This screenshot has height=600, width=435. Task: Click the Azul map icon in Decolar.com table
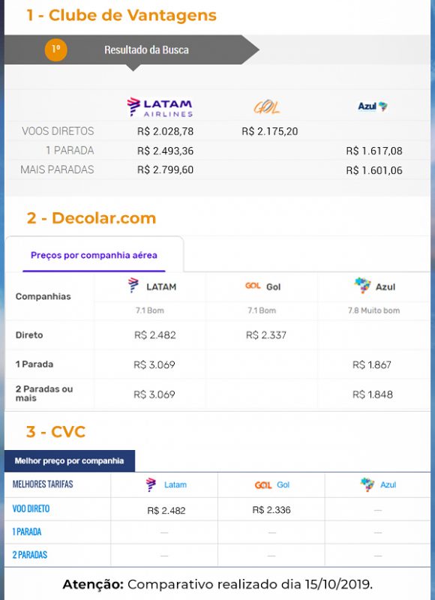(x=362, y=286)
